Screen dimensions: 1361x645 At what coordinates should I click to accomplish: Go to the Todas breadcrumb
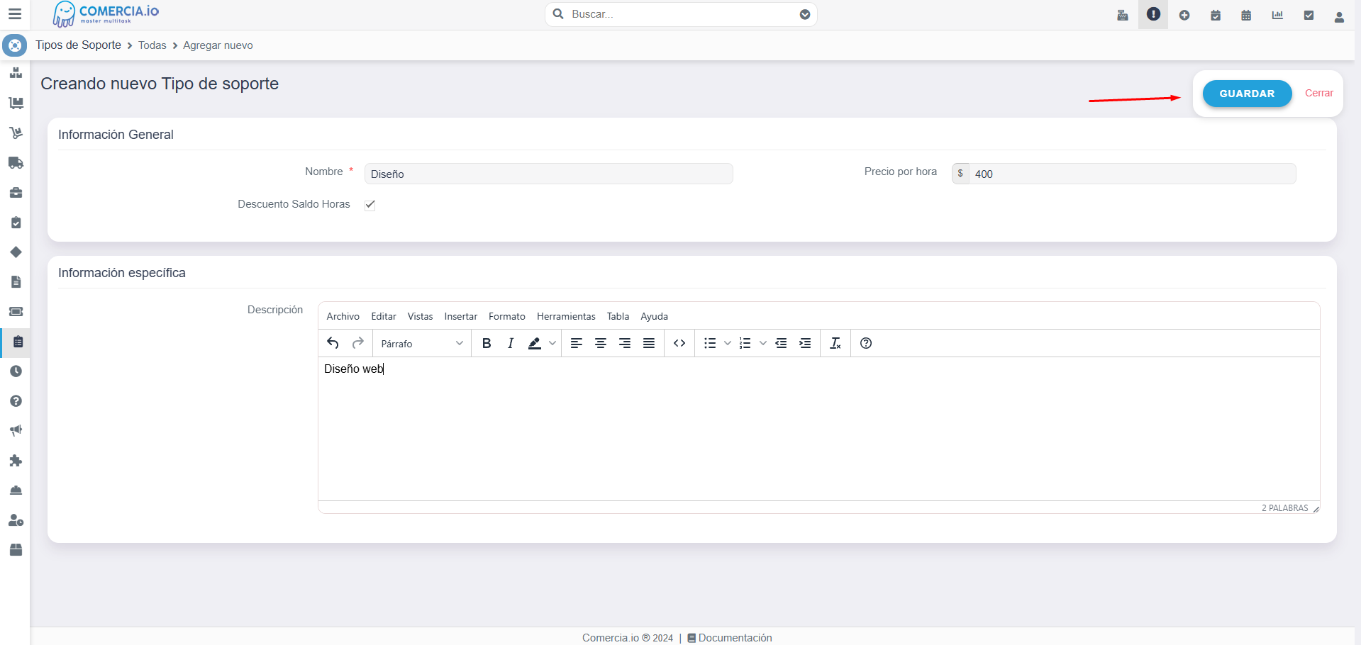pos(152,45)
